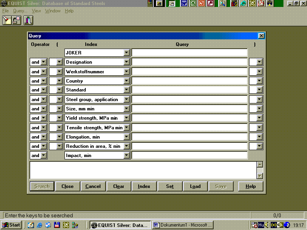Expand the Werkstoffnummer index dropdown
The image size is (307, 230).
[x=127, y=71]
